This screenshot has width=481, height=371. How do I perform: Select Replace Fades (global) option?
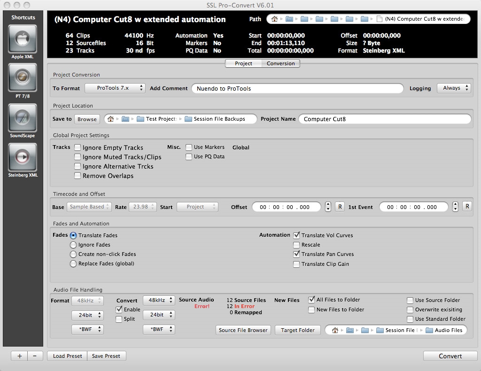pos(73,263)
